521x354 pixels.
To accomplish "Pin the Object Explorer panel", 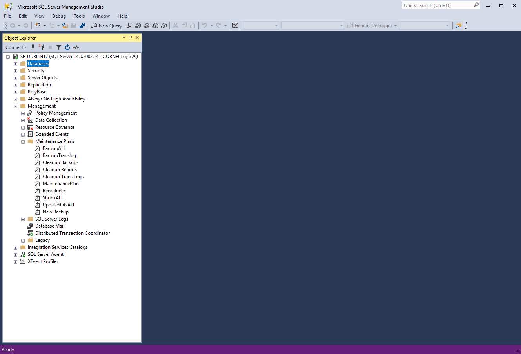I will (x=131, y=38).
